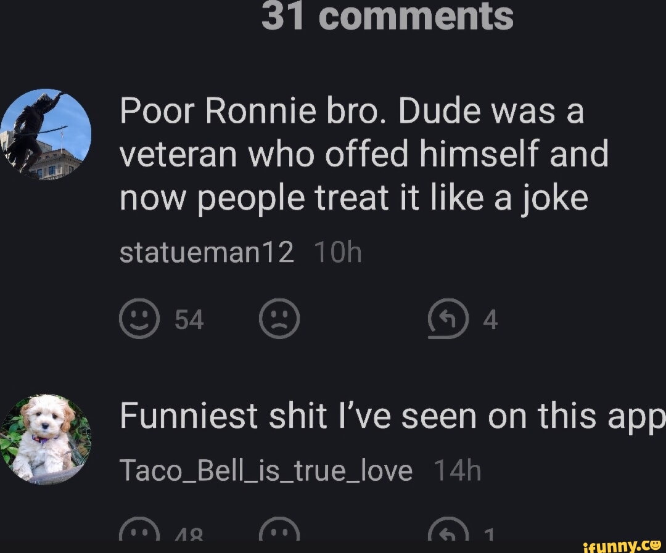This screenshot has height=553, width=666.
Task: Open statueman12's profile via username
Action: coord(207,251)
